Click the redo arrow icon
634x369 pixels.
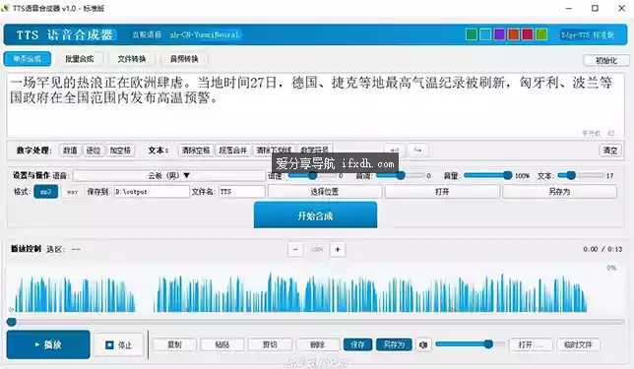pyautogui.click(x=417, y=150)
